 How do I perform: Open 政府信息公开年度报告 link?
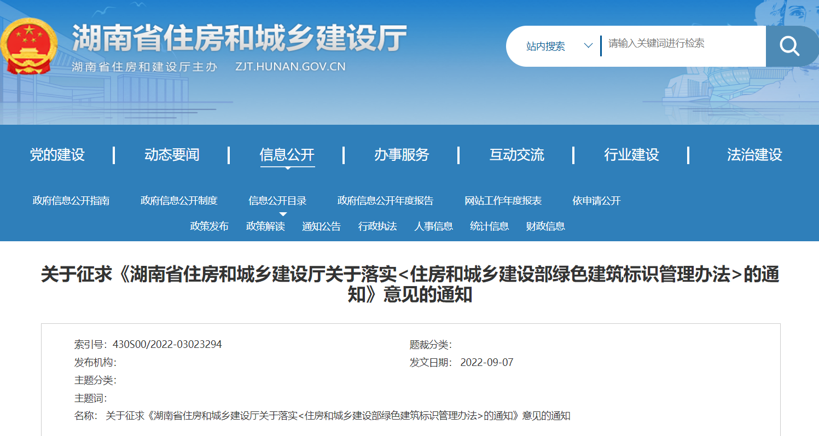pyautogui.click(x=385, y=201)
